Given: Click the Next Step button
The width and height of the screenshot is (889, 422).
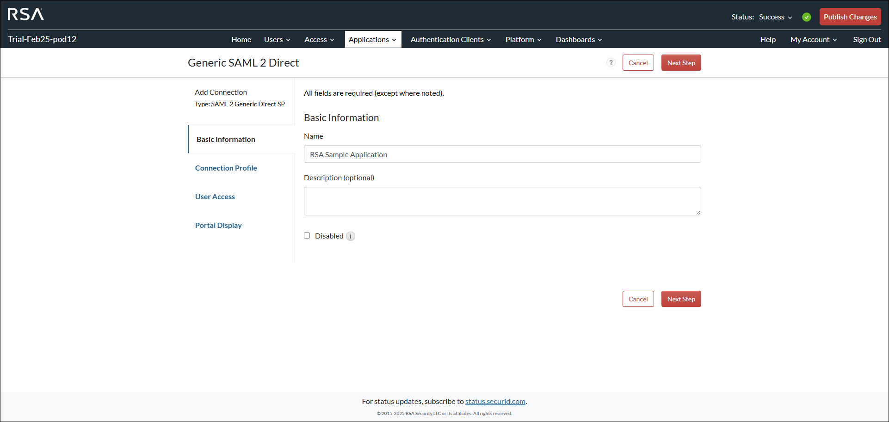Looking at the screenshot, I should coord(681,62).
